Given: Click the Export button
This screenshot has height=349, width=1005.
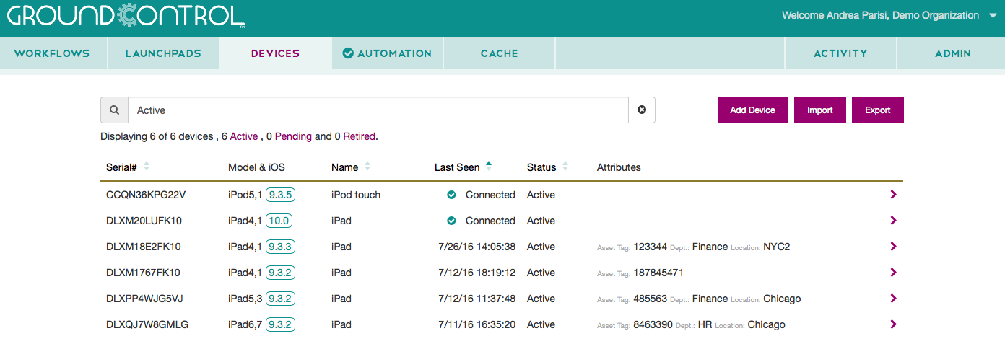Looking at the screenshot, I should [x=877, y=110].
